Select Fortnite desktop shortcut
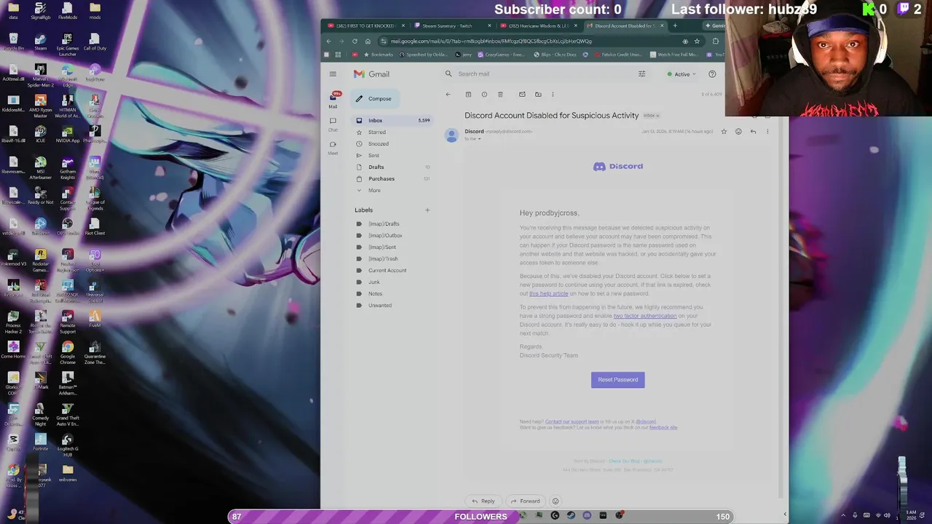 (x=41, y=441)
